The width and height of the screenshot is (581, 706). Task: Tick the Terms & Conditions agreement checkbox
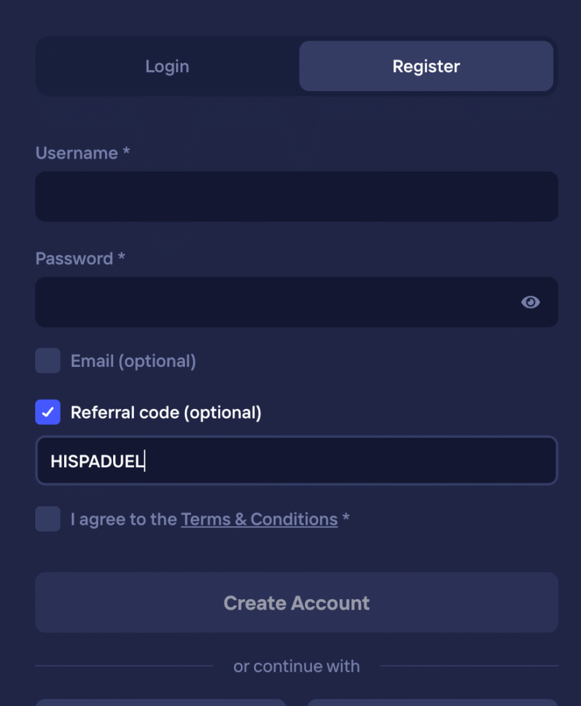tap(48, 518)
